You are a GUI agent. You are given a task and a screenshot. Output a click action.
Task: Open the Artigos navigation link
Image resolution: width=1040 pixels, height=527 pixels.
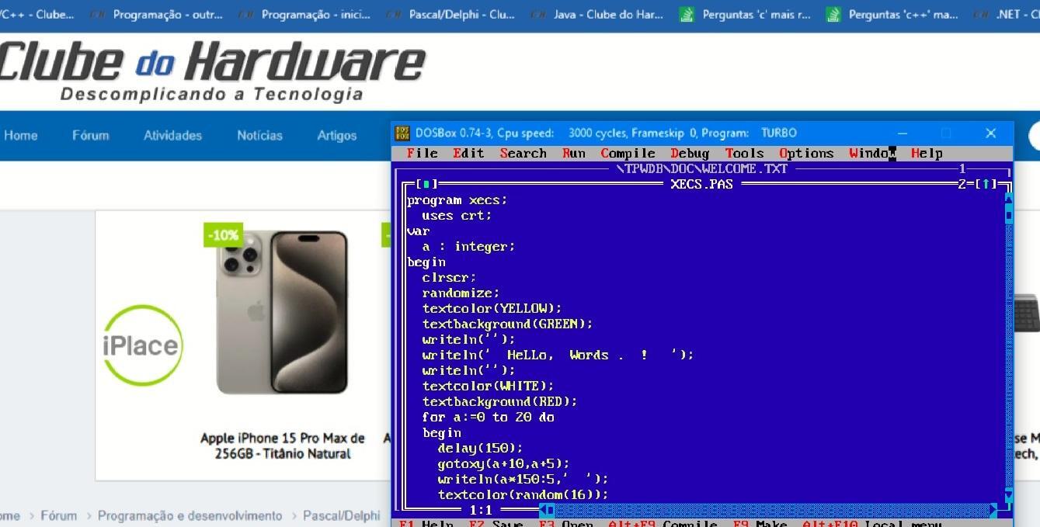336,135
